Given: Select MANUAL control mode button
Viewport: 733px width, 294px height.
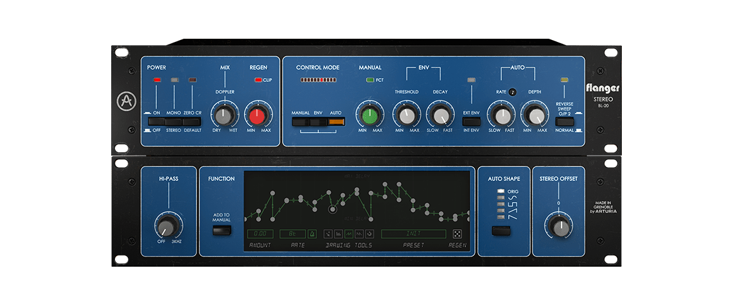Looking at the screenshot, I should (300, 122).
